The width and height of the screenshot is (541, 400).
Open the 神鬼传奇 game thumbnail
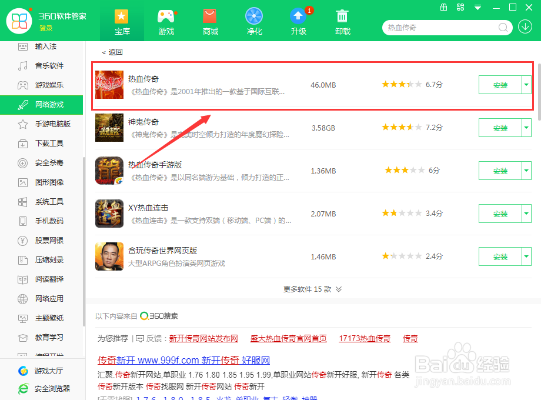(109, 128)
